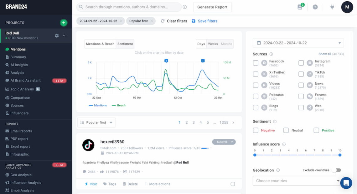Open Emoji Analysis
357x194 pixels.
click(22, 190)
